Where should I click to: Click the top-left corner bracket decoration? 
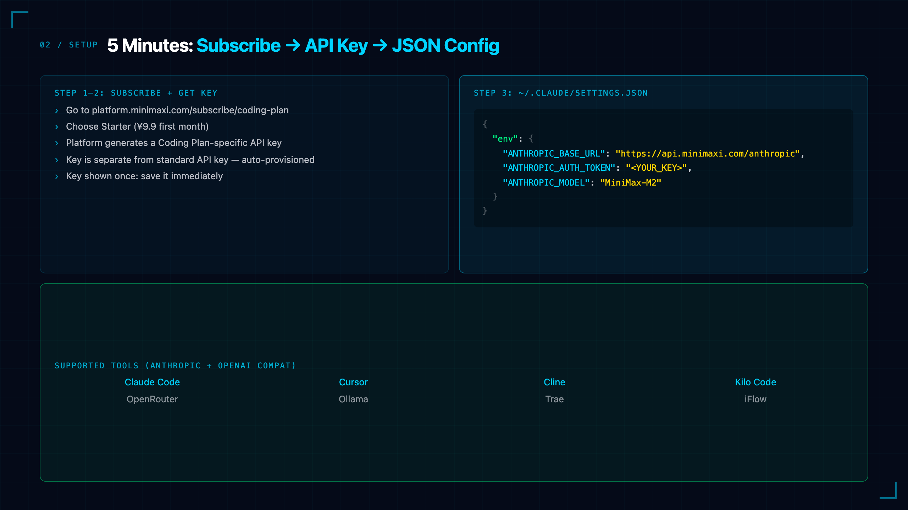point(20,20)
